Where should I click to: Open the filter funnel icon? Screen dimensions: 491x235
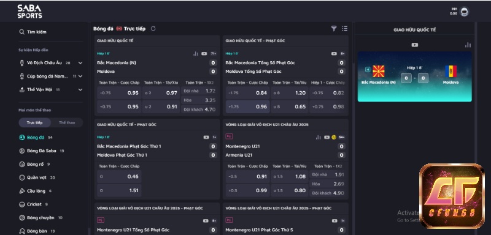pos(334,29)
